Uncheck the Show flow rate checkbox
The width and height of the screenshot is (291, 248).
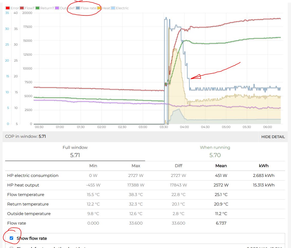click(x=11, y=238)
